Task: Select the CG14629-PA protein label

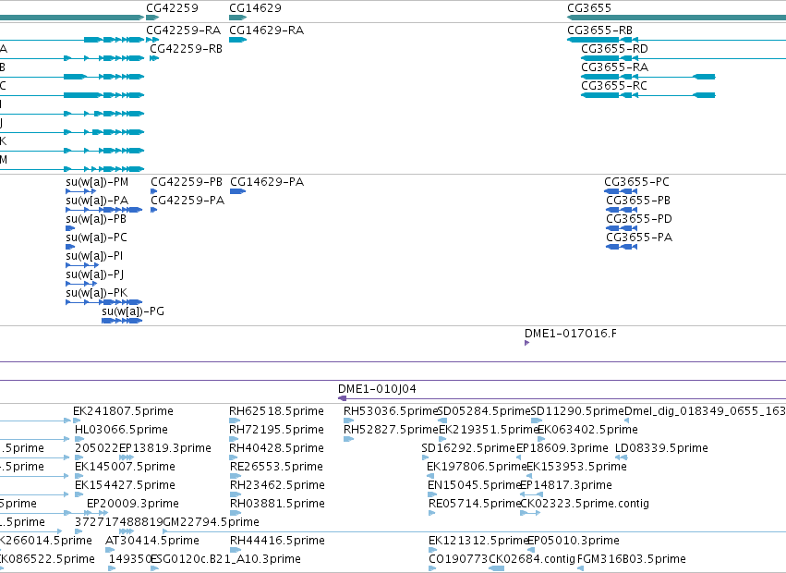Action: [x=267, y=182]
